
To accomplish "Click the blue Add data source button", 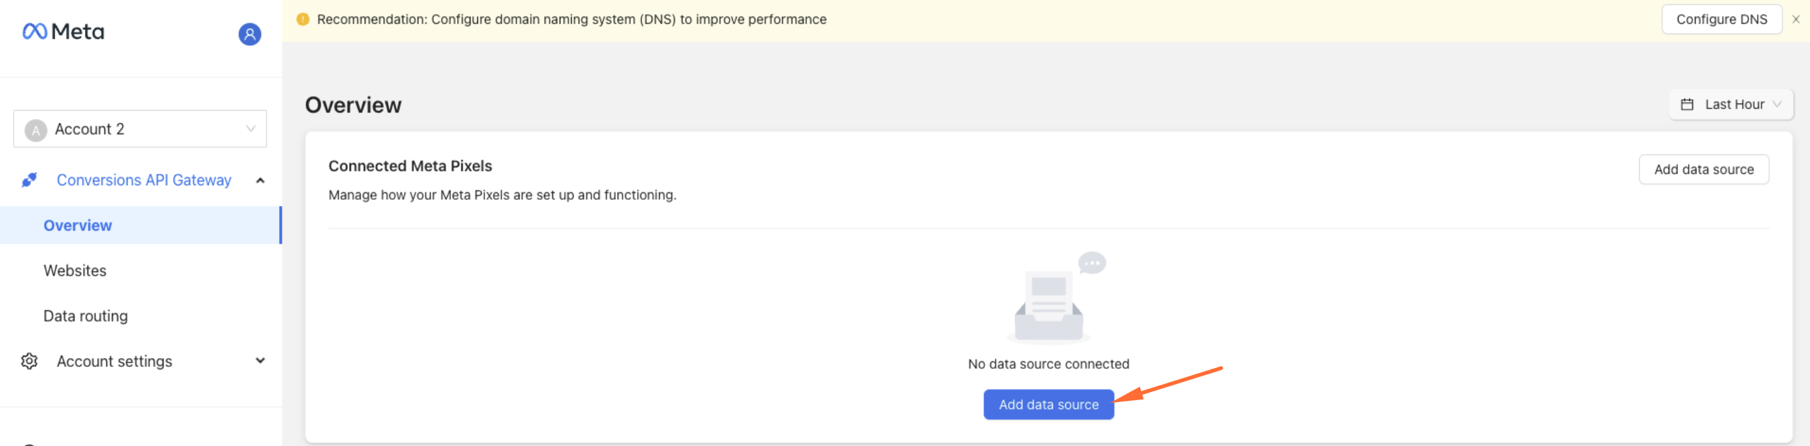I will 1048,405.
